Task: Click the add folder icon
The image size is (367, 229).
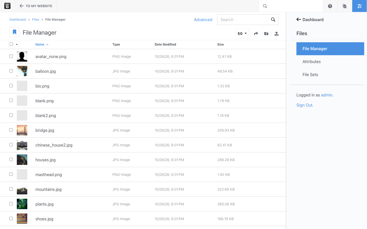Action: (x=266, y=34)
